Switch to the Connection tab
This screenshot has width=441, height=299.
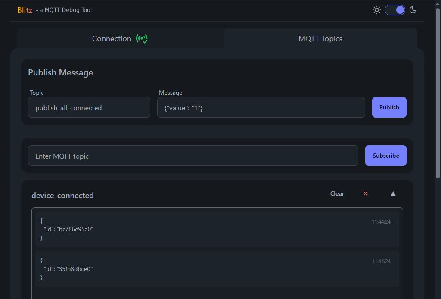(x=112, y=39)
